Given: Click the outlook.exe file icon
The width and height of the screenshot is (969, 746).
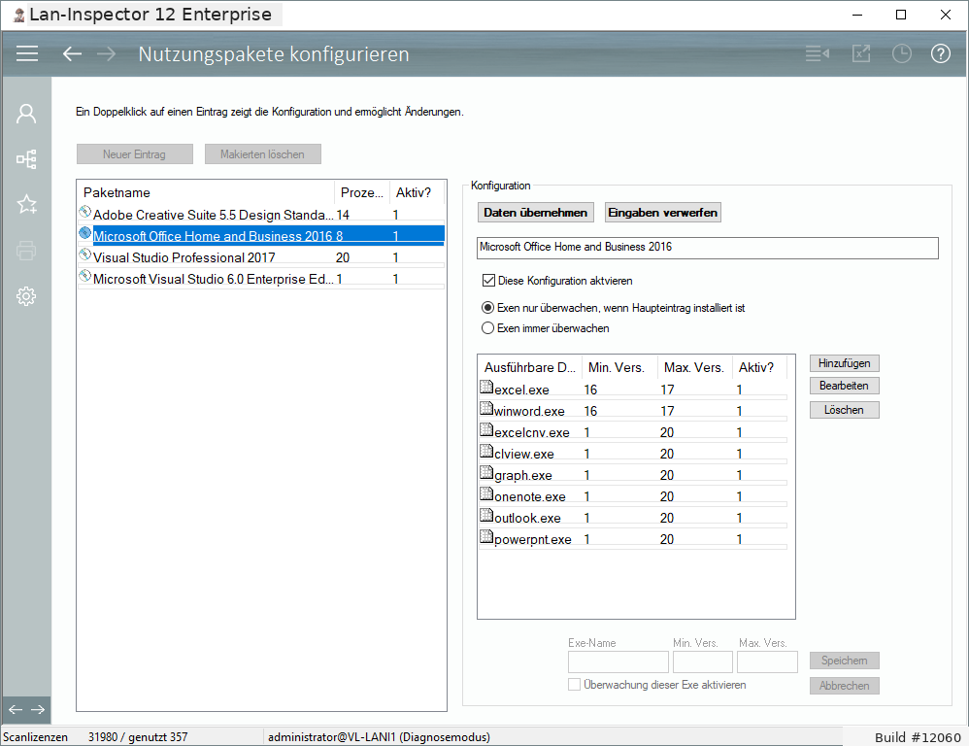Looking at the screenshot, I should click(486, 515).
